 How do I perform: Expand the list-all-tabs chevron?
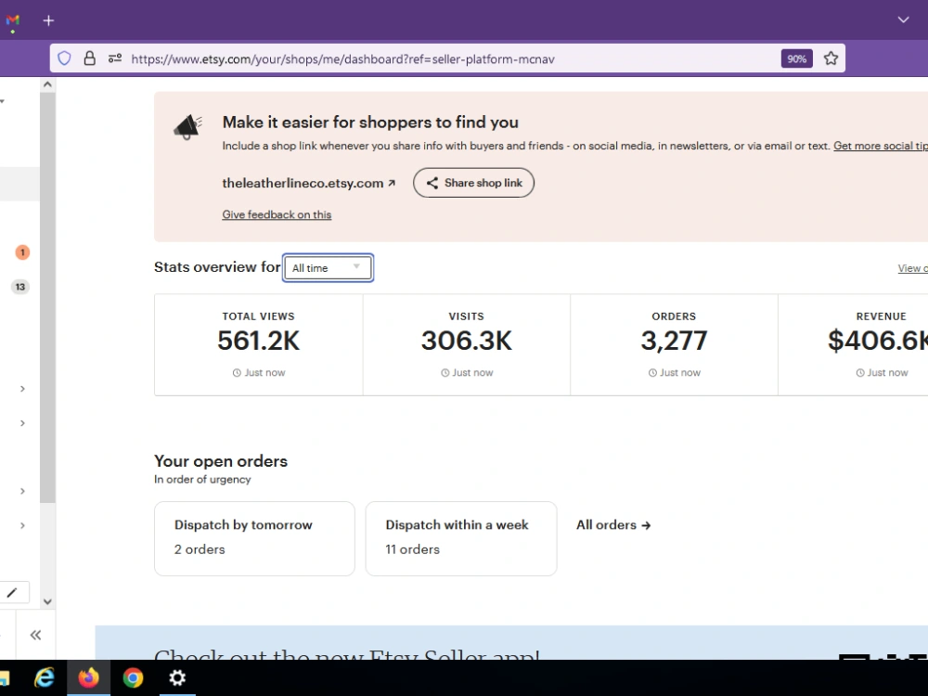pos(903,19)
